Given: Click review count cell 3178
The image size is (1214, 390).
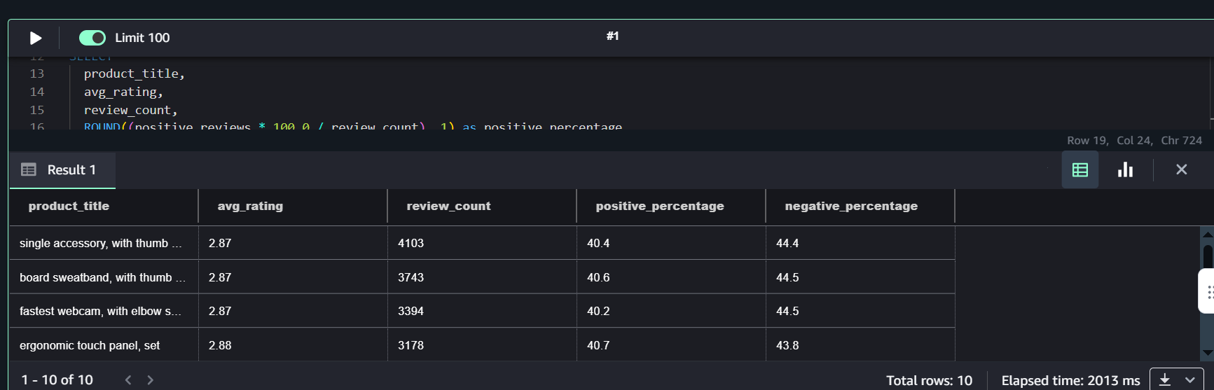Looking at the screenshot, I should pyautogui.click(x=482, y=345).
